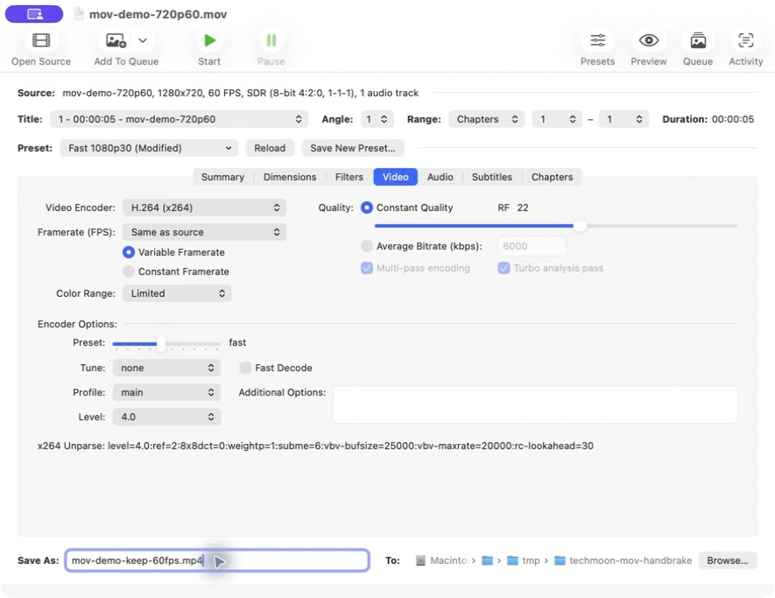775x598 pixels.
Task: Toggle Multi-pass encoding checkbox
Action: point(367,268)
